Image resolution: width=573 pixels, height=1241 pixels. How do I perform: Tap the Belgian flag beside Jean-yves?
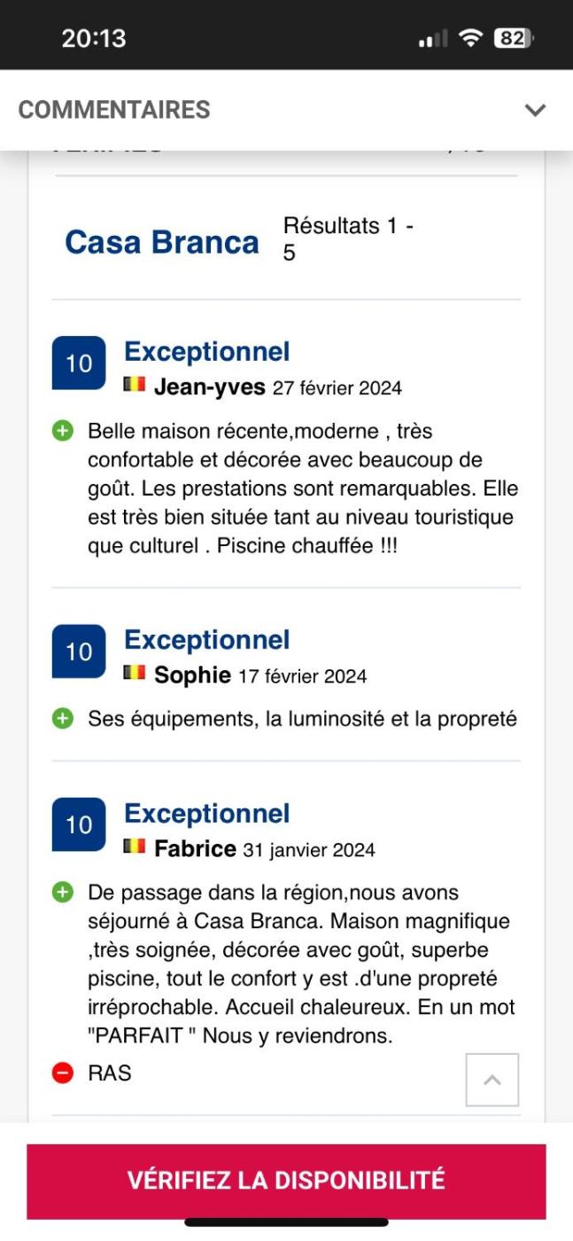(x=135, y=385)
